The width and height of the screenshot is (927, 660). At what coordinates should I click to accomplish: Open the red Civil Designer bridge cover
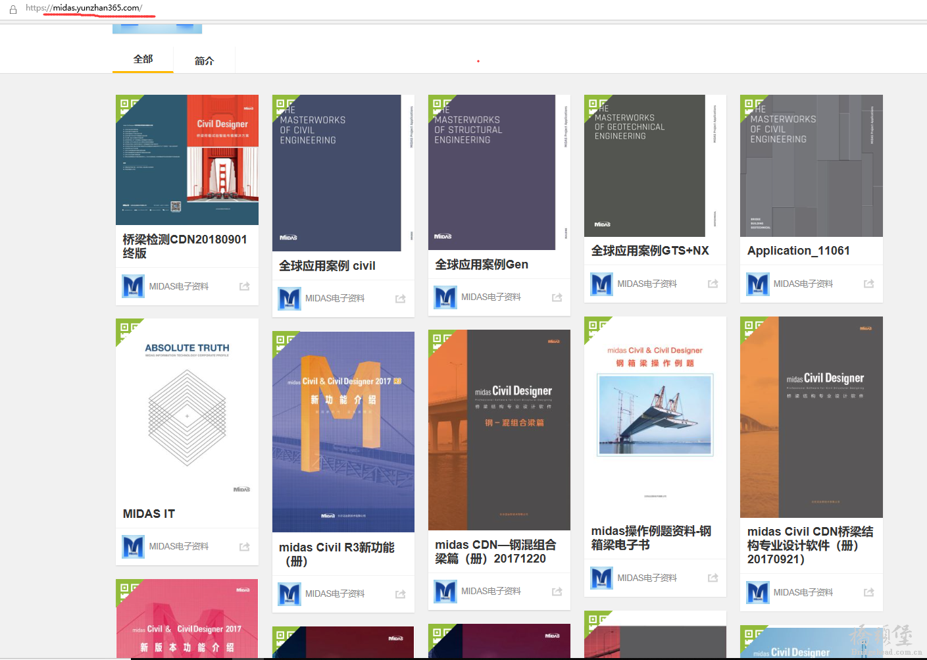pyautogui.click(x=187, y=160)
